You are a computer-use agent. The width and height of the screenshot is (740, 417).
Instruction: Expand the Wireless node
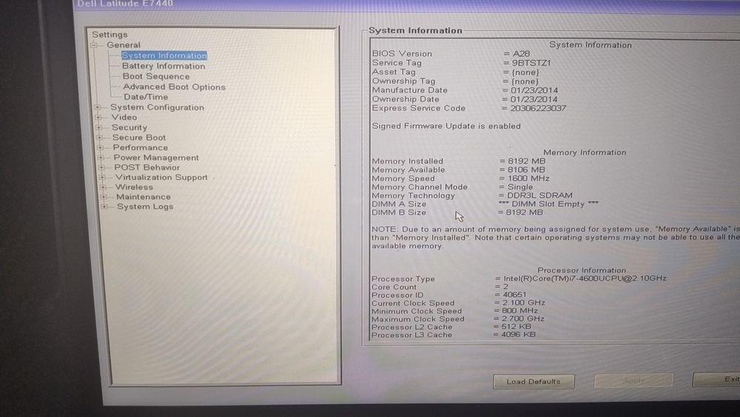pyautogui.click(x=102, y=187)
